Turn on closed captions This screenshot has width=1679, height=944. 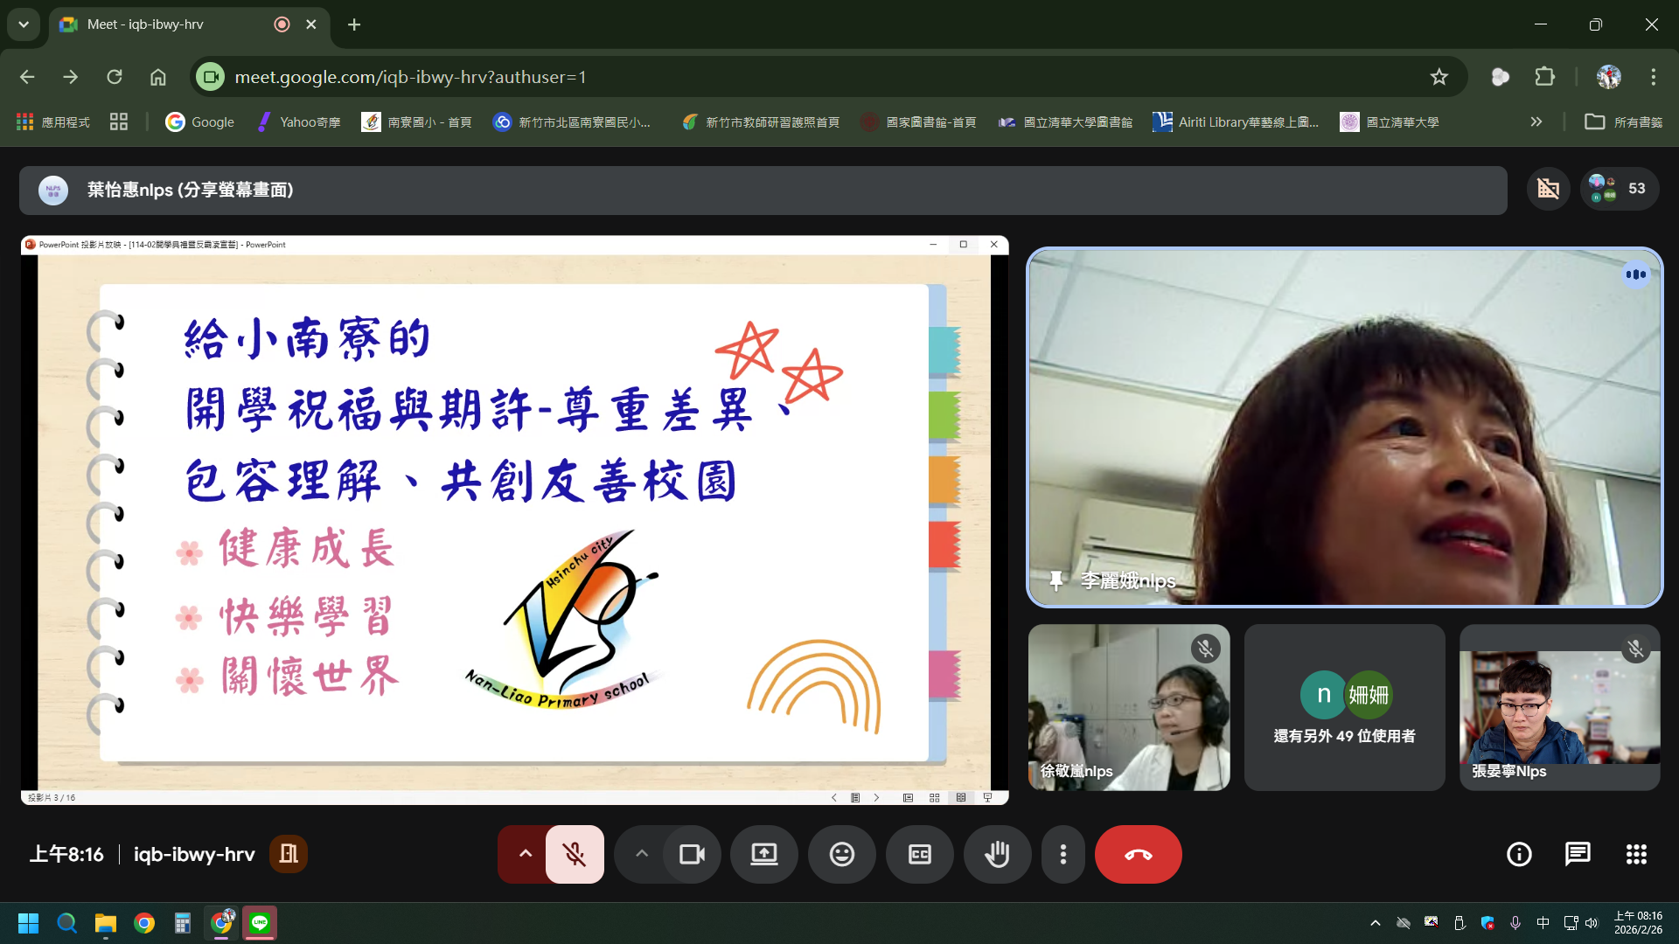coord(919,854)
